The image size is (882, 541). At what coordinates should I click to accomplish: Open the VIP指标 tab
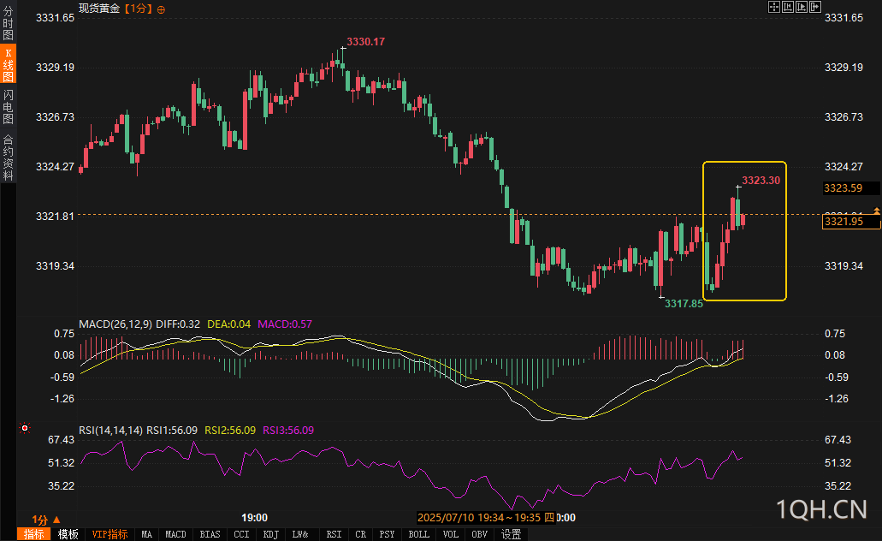tap(110, 534)
